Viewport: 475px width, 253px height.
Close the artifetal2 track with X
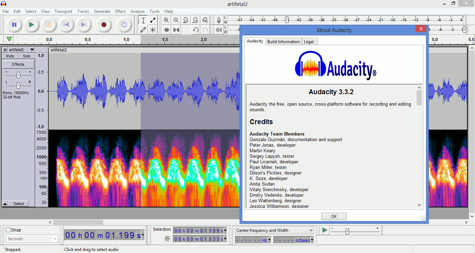coord(5,50)
